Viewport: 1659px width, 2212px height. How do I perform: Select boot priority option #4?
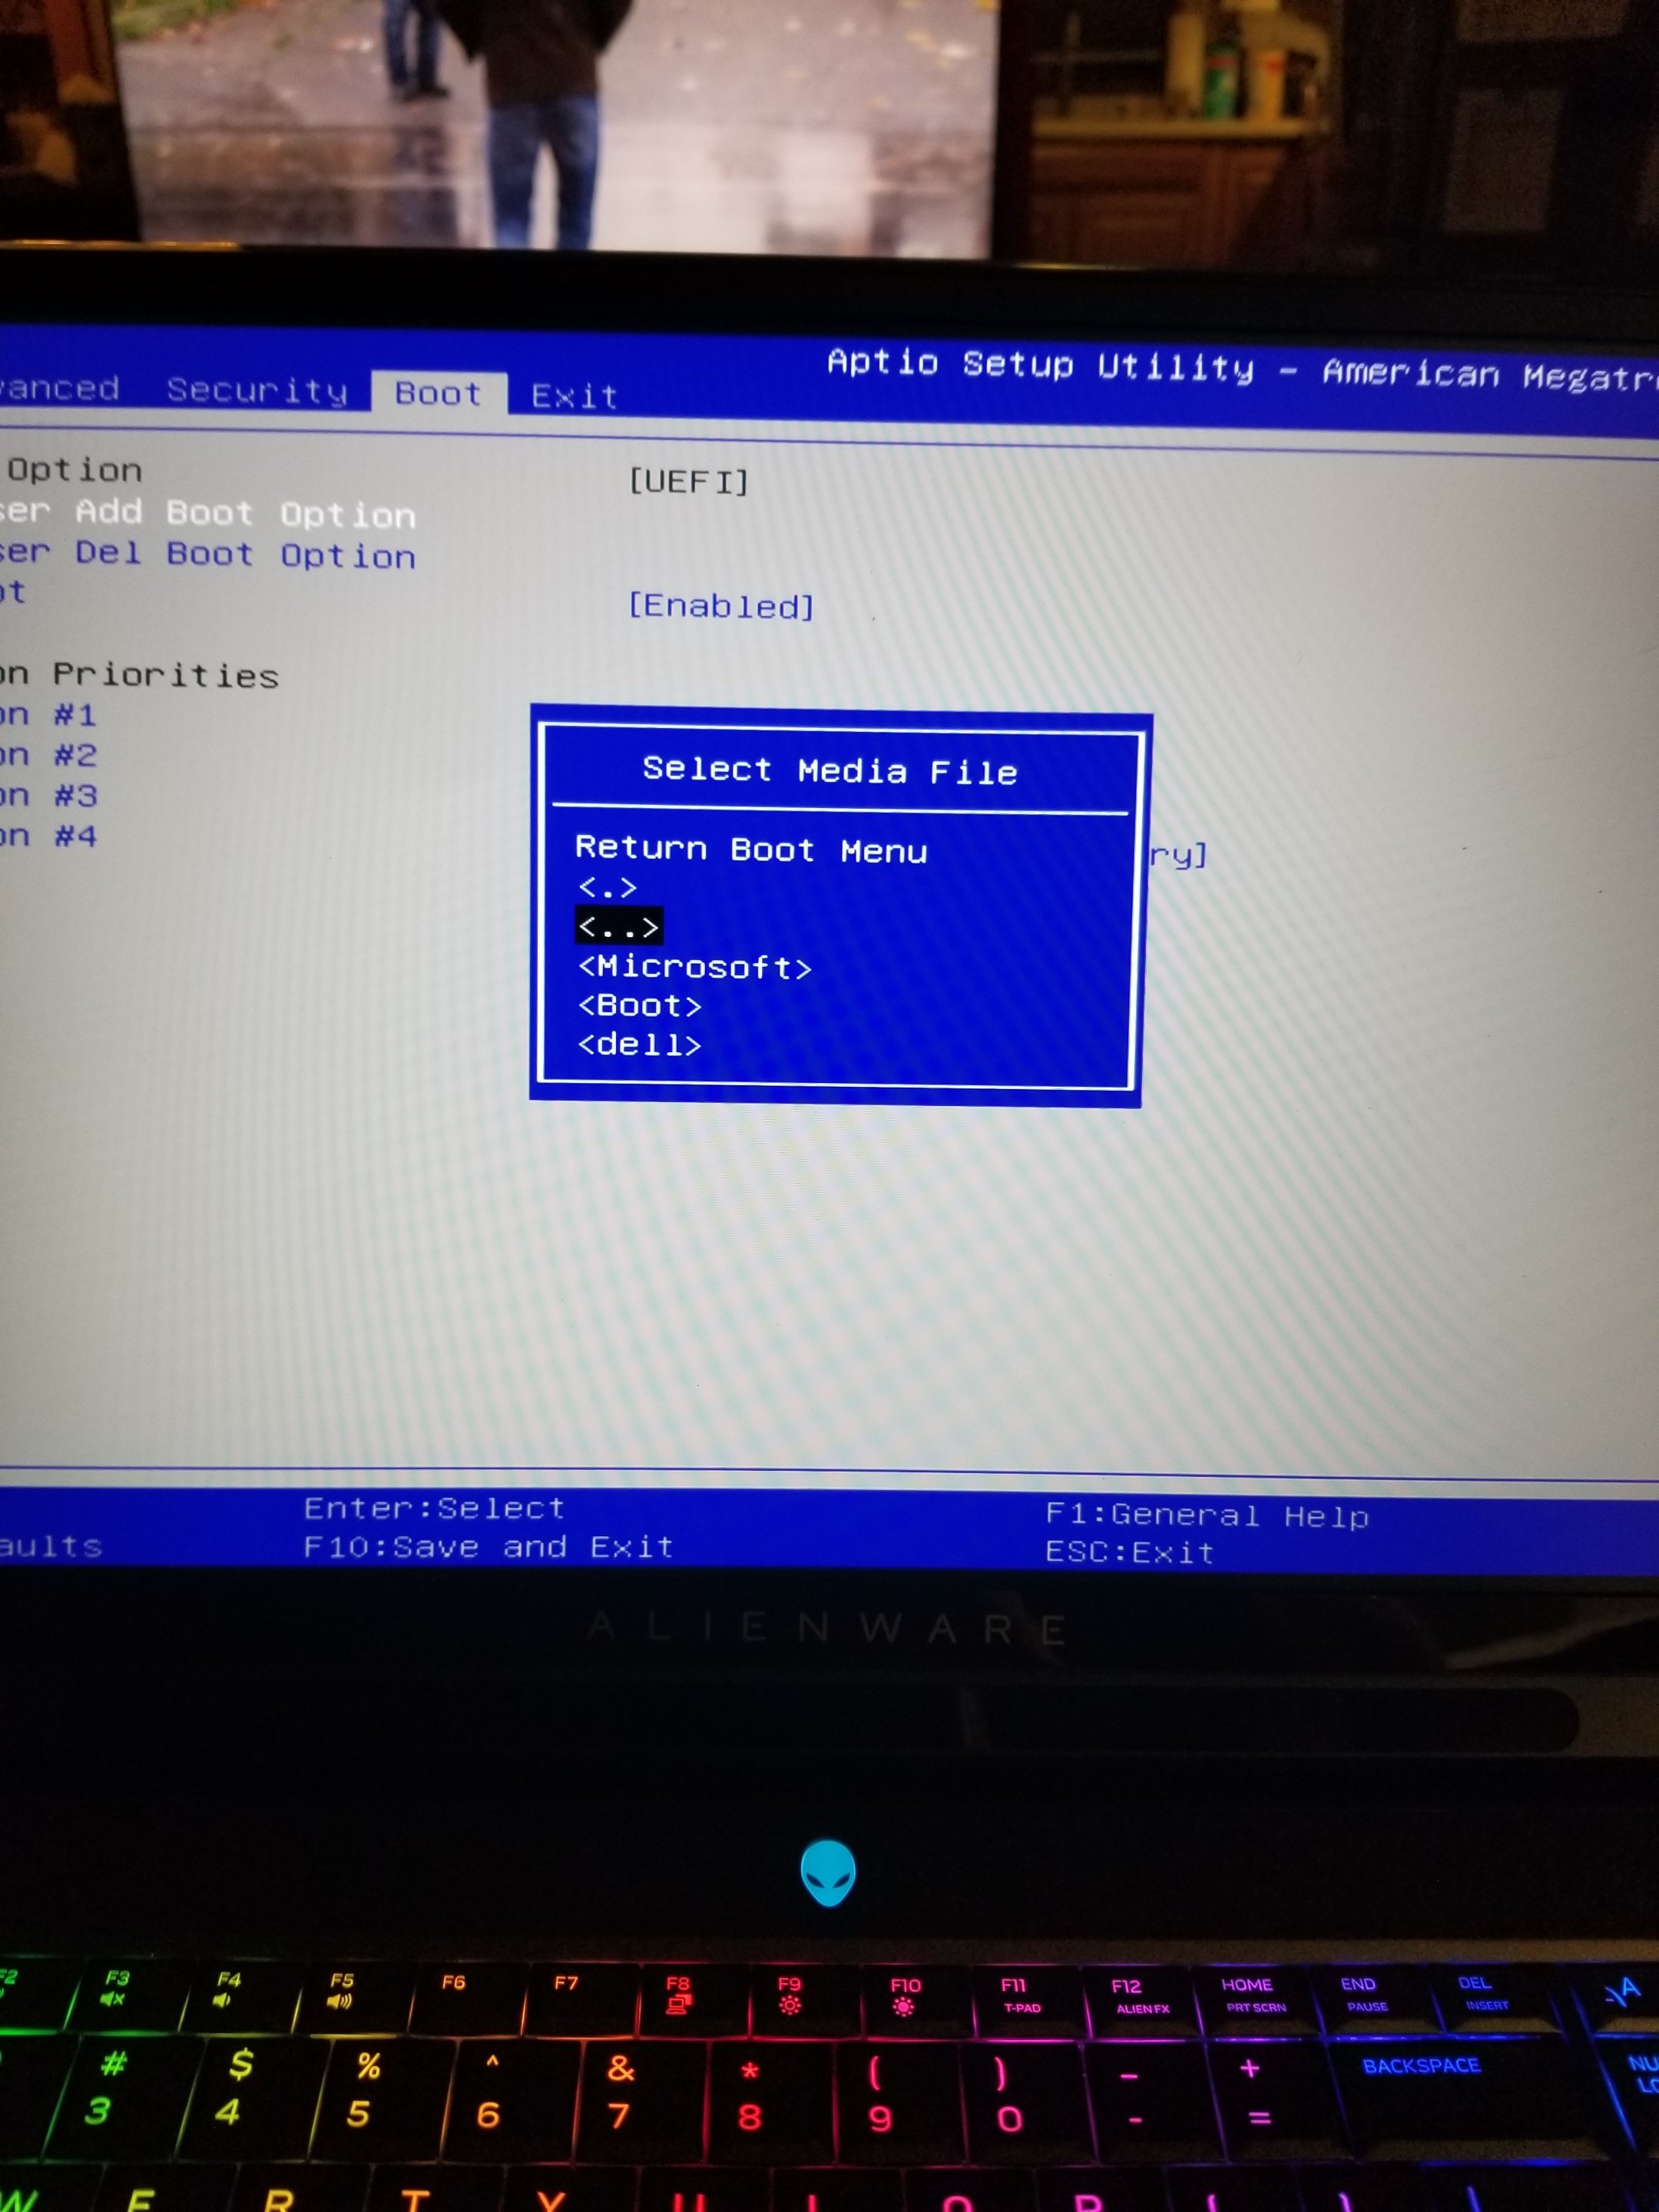[48, 836]
